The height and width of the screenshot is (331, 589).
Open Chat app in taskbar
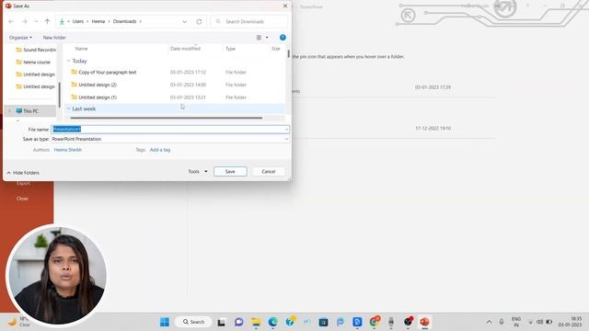click(x=239, y=322)
